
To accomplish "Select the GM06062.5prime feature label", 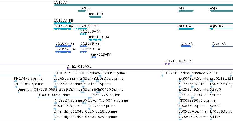I will [193, 117].
